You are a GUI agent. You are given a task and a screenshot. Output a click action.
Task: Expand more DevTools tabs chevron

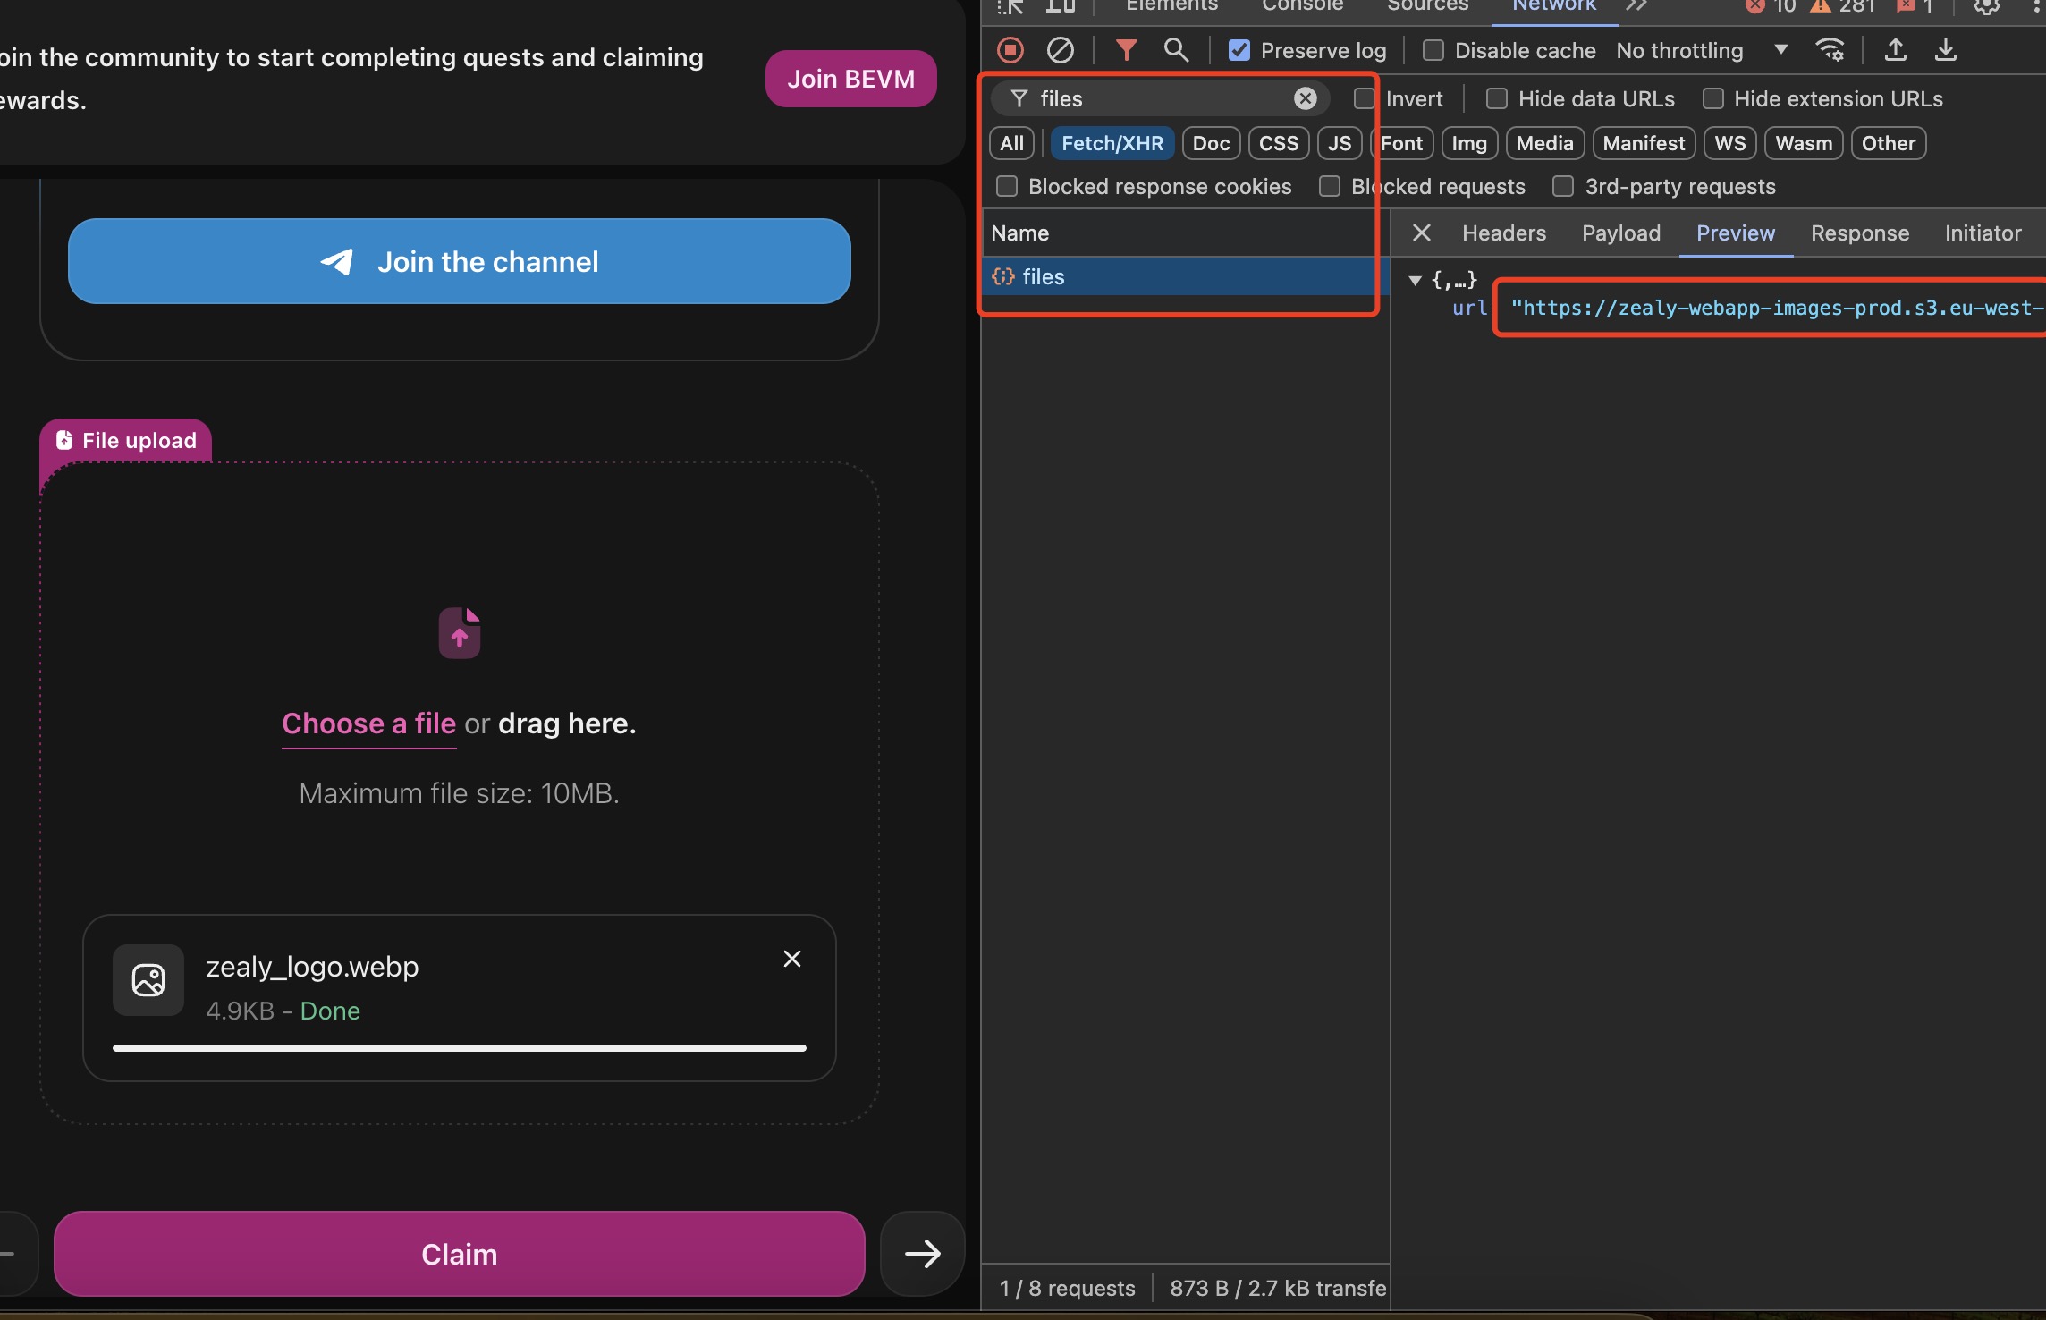(1636, 6)
